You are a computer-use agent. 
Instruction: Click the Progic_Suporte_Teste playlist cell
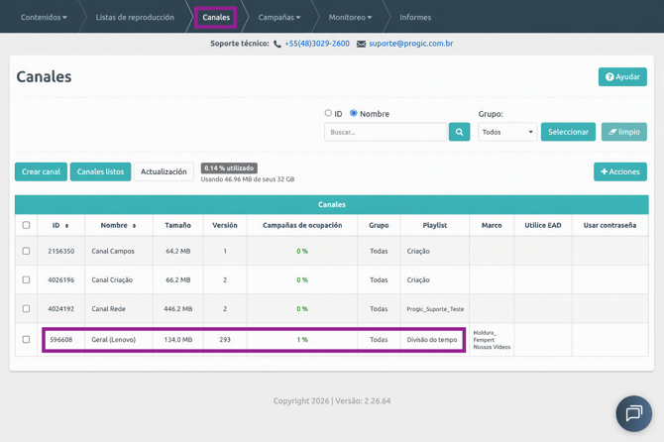(435, 309)
